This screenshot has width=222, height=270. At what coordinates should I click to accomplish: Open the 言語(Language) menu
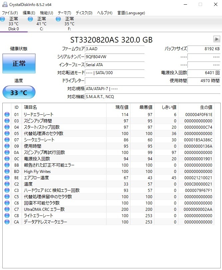131,13
